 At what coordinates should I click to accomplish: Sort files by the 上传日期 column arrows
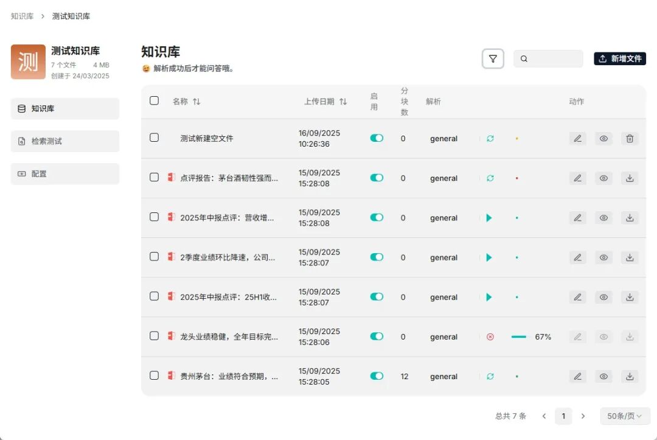tap(342, 102)
